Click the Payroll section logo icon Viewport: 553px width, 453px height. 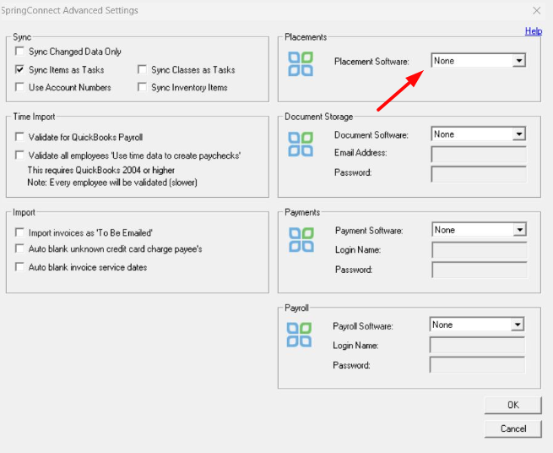pos(298,334)
